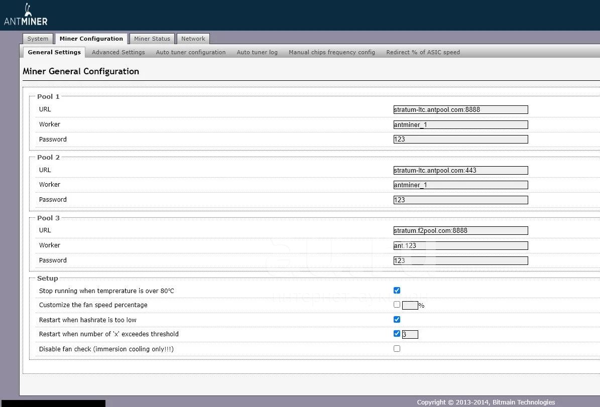Click 'Stop running when temprerature is over 80°C' label
Viewport: 600px width, 407px height.
pos(106,291)
